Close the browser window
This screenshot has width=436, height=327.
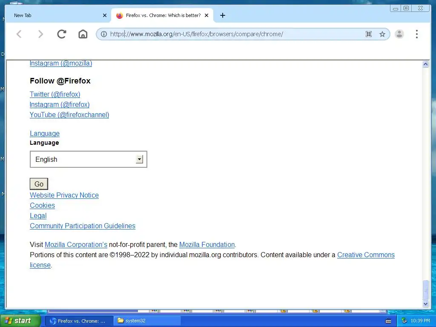(420, 9)
